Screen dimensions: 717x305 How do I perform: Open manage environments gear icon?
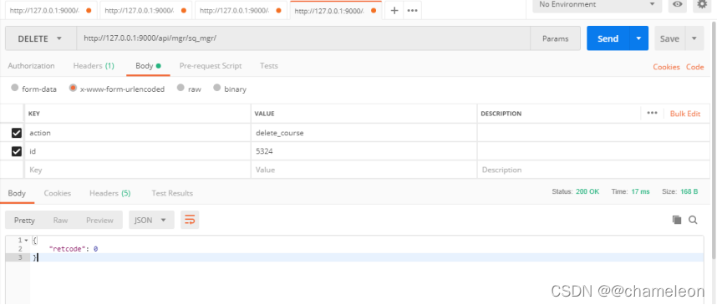pos(702,4)
